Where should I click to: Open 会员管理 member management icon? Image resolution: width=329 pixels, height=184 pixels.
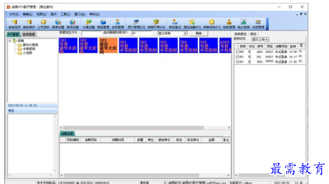pyautogui.click(x=118, y=24)
